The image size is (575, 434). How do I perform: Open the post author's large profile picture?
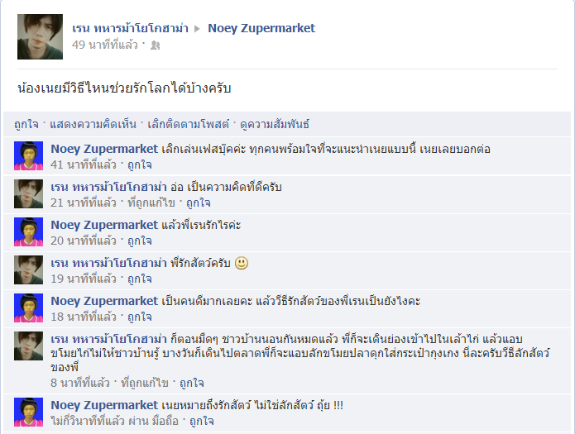tap(40, 36)
